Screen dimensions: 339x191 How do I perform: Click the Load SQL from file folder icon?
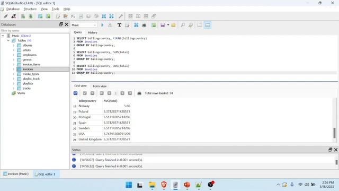tap(173, 25)
